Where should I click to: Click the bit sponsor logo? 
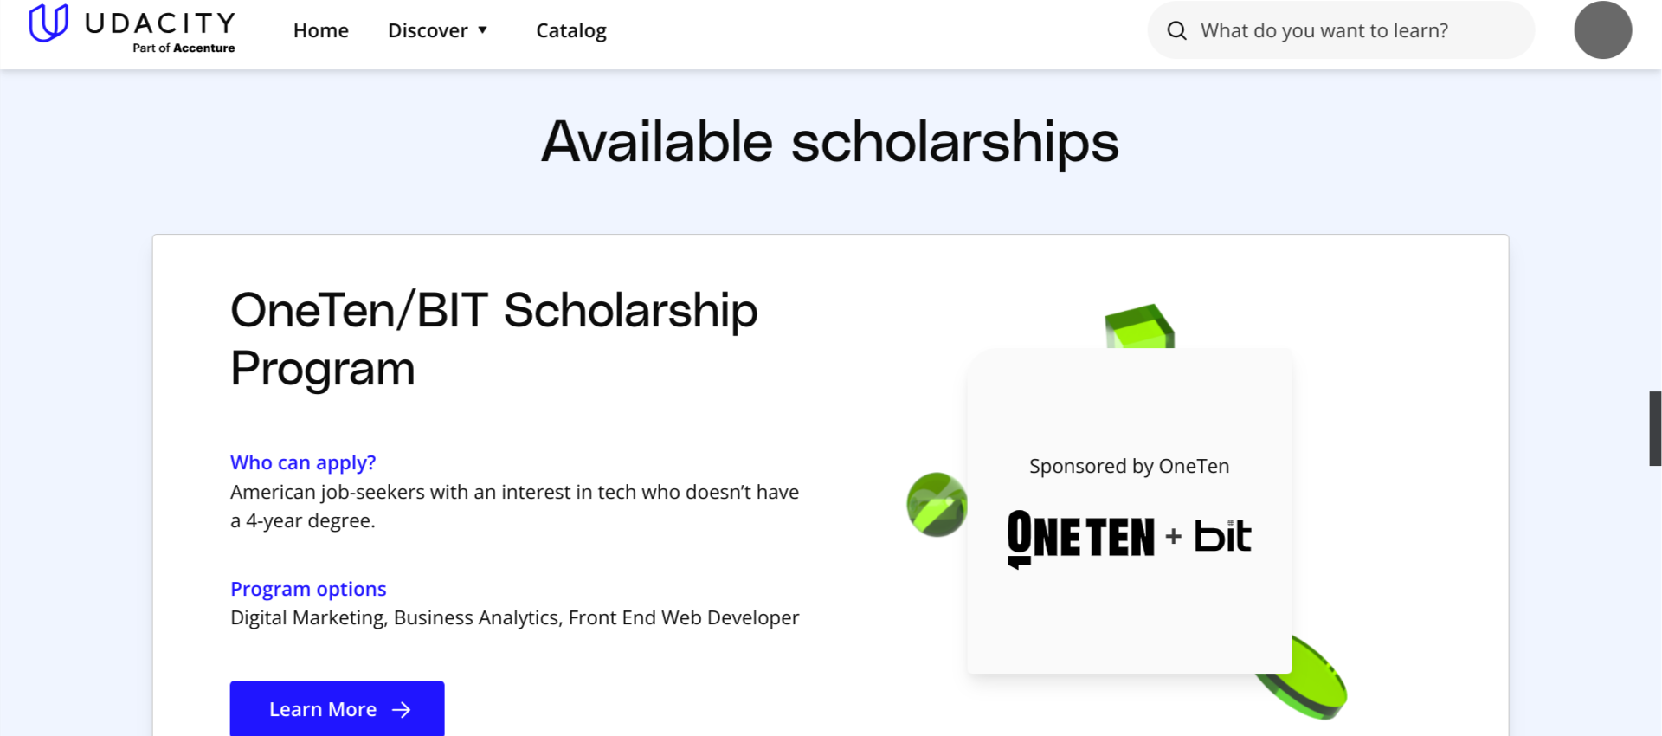coord(1222,536)
